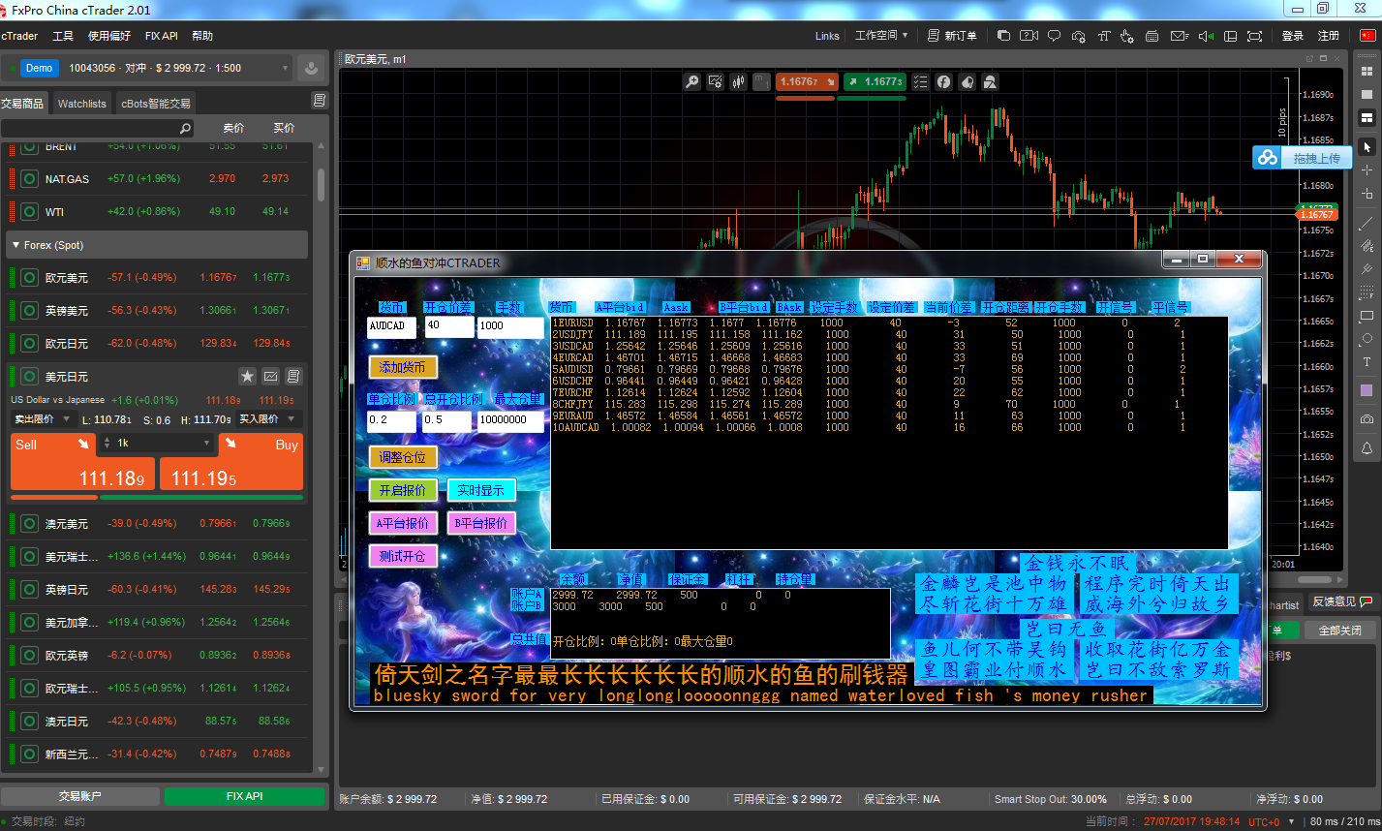The image size is (1382, 831).
Task: Click the 单仓比例 0.2 input field
Action: 391,420
